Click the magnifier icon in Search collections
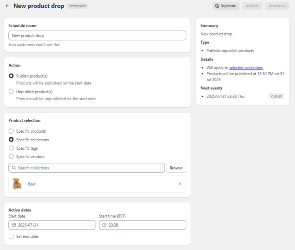Screen dimensions: 295x250 14,168
